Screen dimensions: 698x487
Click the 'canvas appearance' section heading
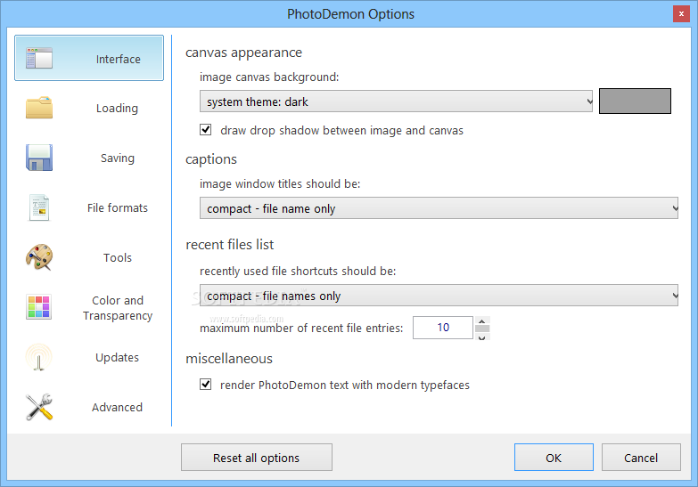click(x=243, y=53)
